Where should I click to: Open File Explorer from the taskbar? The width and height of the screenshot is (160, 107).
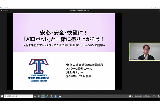pos(51,96)
